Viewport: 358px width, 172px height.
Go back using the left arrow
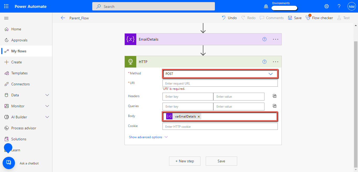(63, 18)
